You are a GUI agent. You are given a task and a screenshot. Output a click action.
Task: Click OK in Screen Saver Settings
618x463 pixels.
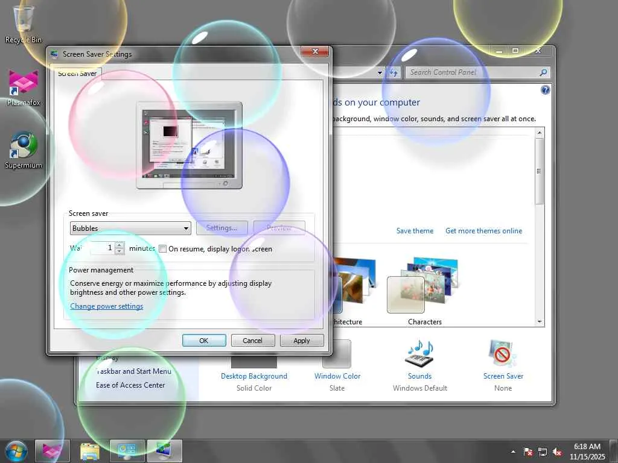point(204,341)
